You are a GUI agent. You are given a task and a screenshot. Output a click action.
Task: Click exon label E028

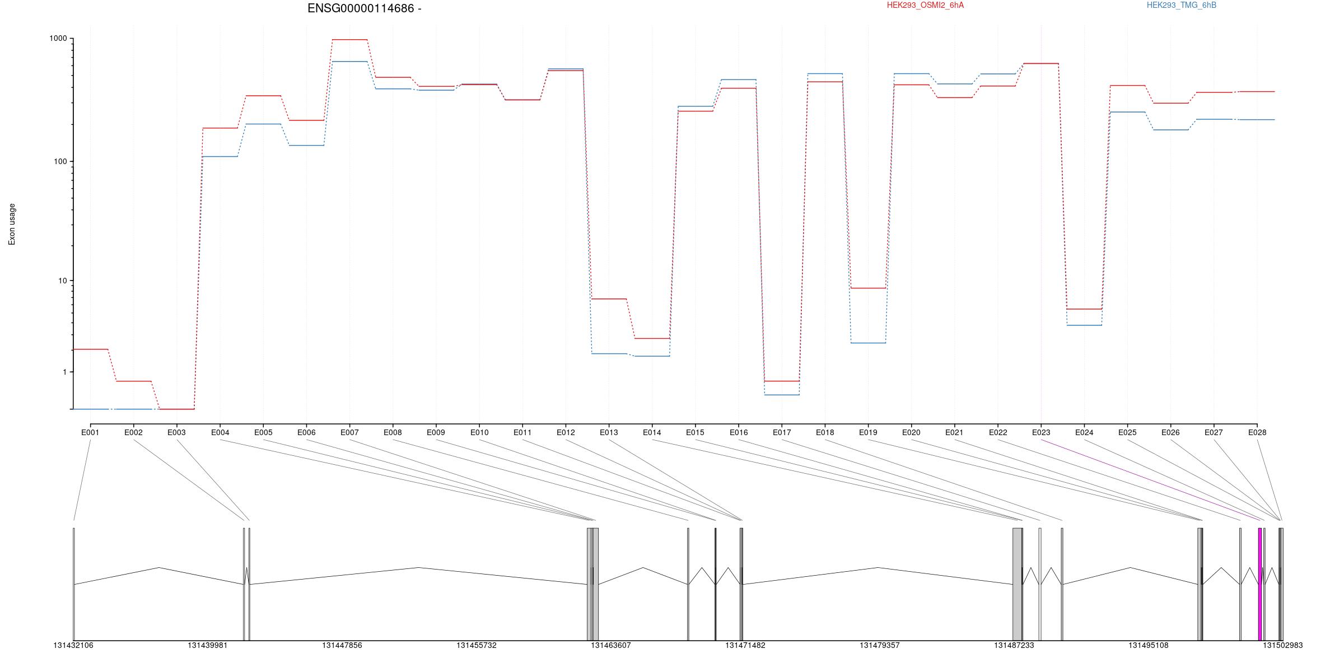(x=1257, y=432)
